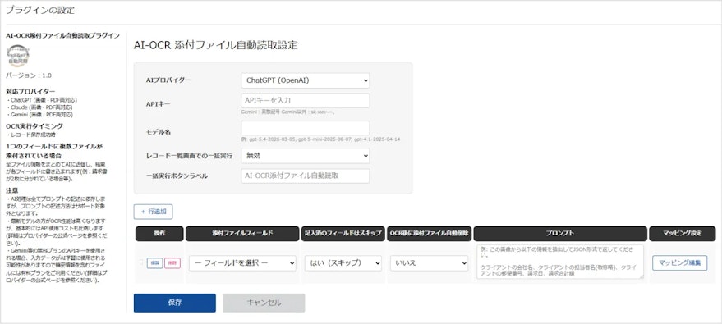Click the 対応プロバイダー sidebar heading
The image size is (722, 324).
click(31, 91)
